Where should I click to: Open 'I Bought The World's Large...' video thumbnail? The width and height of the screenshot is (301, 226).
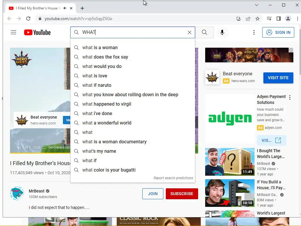point(230,162)
